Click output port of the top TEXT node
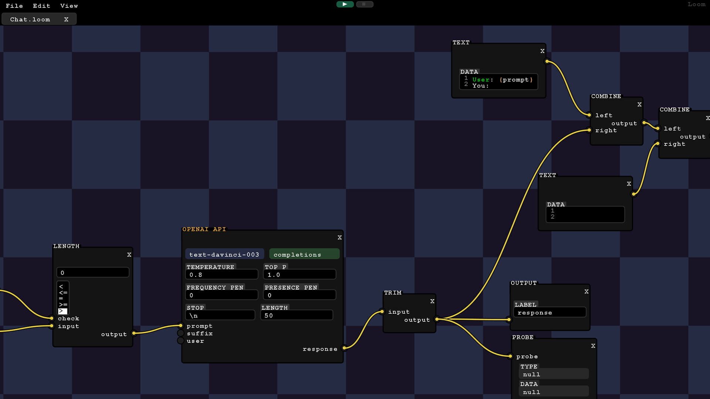The image size is (710, 399). (547, 61)
